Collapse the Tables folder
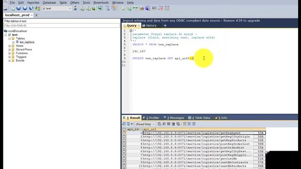 coord(9,38)
